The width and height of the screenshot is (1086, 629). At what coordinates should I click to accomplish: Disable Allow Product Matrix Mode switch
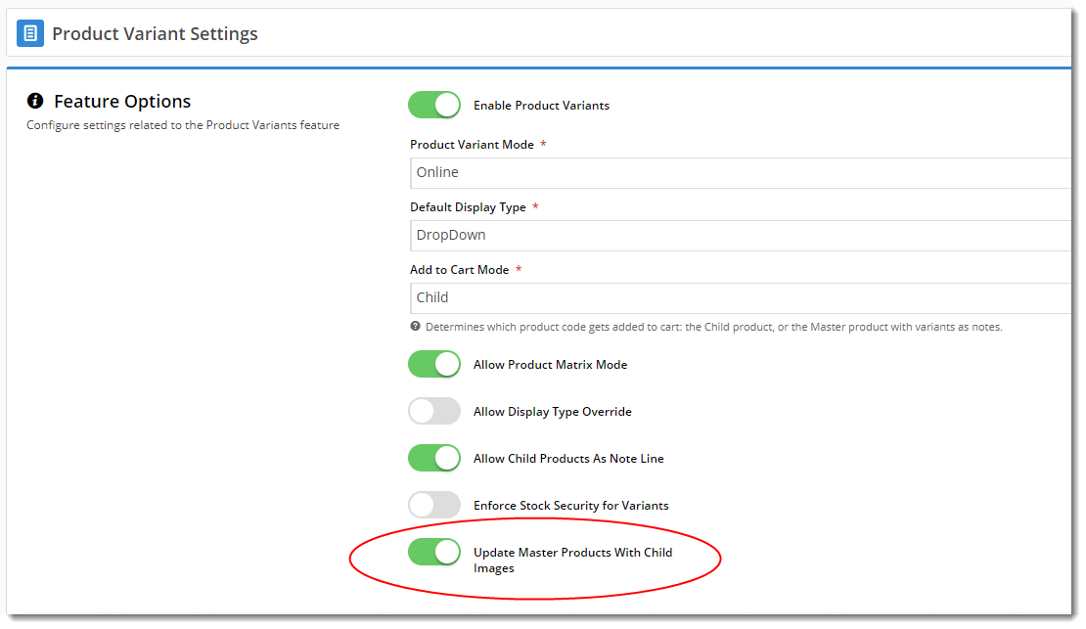(434, 364)
